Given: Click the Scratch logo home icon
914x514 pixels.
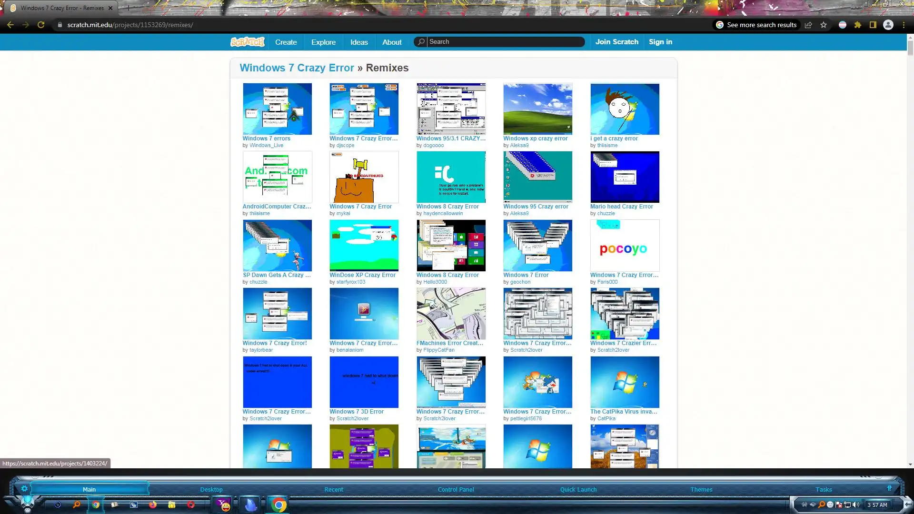Looking at the screenshot, I should 247,42.
